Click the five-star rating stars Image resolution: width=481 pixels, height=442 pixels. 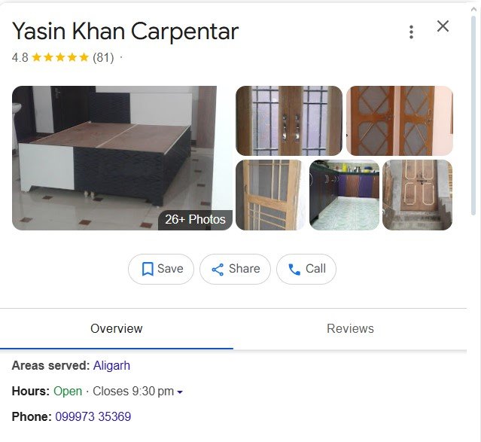[60, 57]
